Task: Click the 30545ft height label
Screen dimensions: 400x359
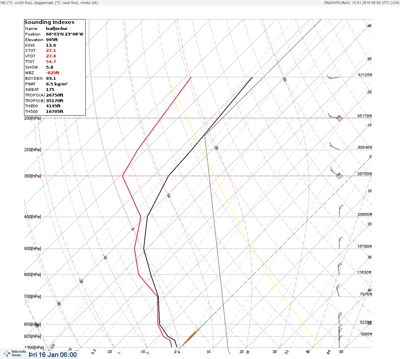Action: [x=365, y=148]
